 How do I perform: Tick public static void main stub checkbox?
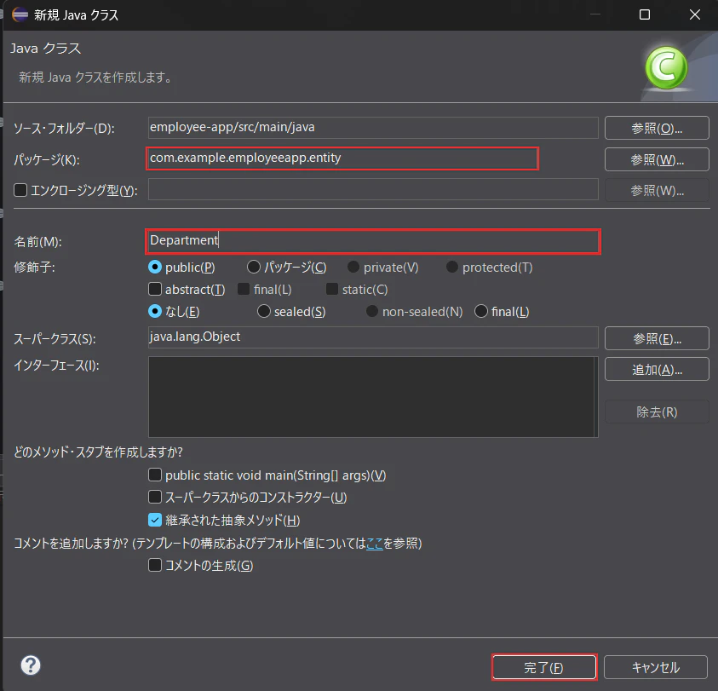coord(155,475)
